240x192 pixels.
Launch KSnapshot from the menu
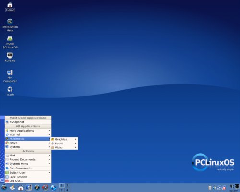click(x=28, y=122)
